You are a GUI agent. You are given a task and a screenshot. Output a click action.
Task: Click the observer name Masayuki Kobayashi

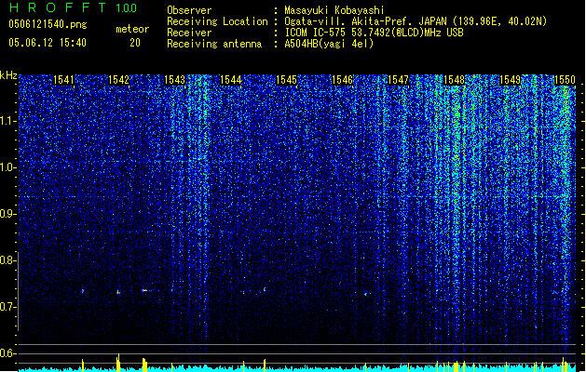click(x=334, y=10)
